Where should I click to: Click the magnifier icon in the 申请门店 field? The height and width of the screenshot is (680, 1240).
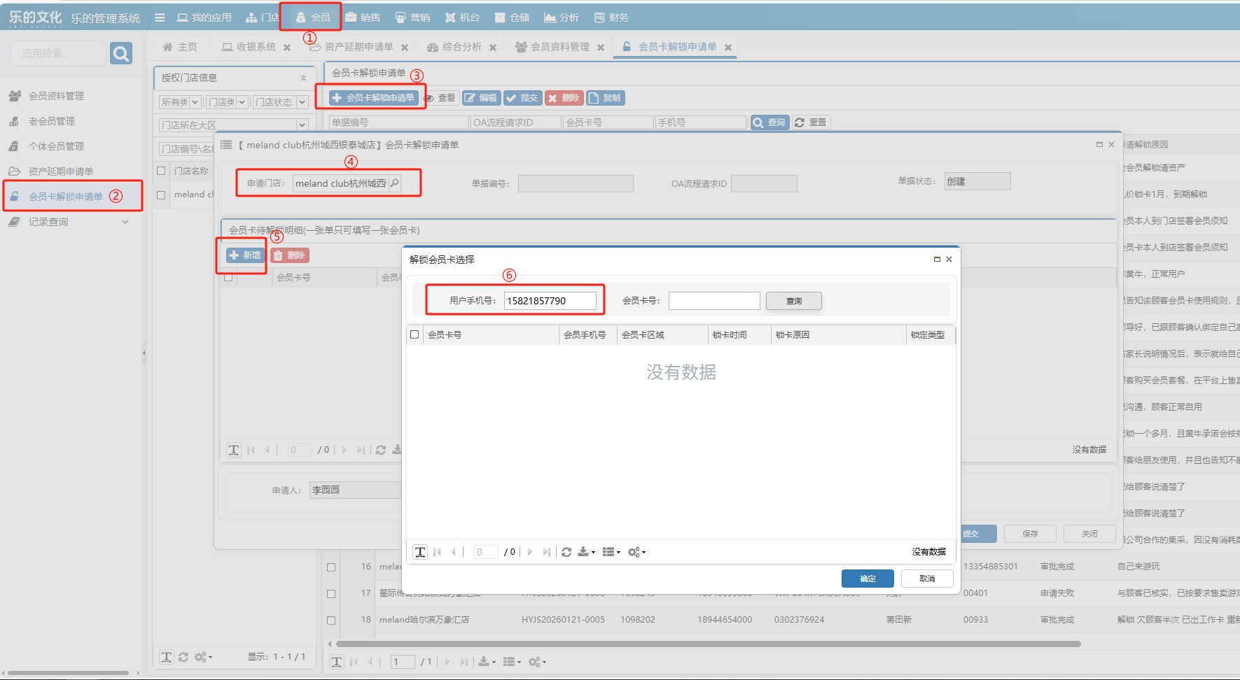pos(395,183)
